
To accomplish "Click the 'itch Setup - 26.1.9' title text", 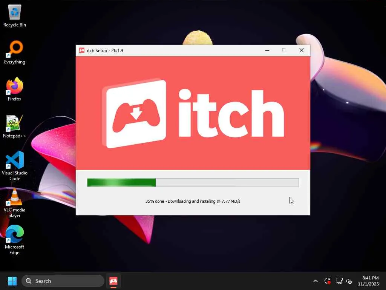I will click(x=105, y=50).
